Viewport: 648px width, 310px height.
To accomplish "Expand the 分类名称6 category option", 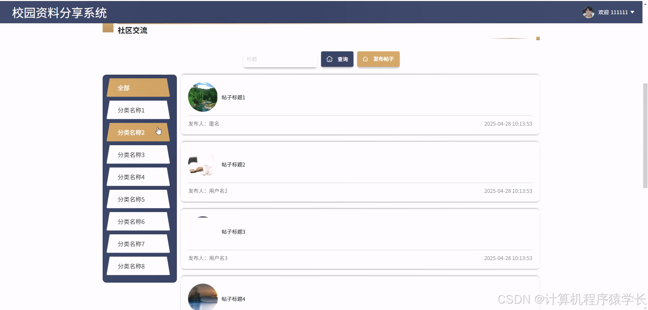I will [x=138, y=222].
